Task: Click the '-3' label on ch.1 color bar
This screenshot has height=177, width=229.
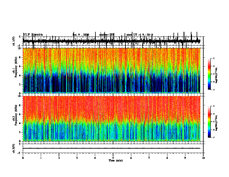Action: 213,58
